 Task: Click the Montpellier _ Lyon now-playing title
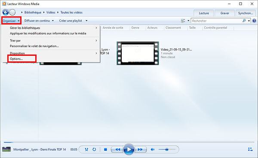click(40, 149)
